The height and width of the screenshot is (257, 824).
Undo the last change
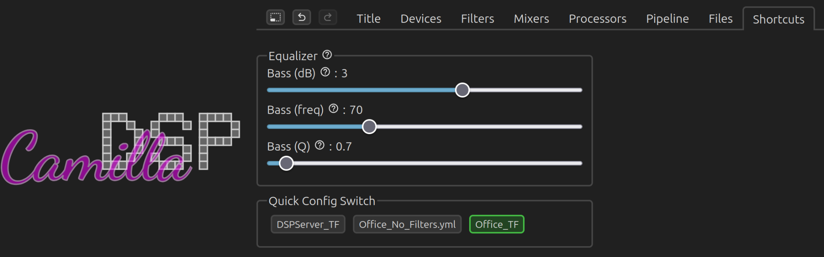pyautogui.click(x=302, y=17)
